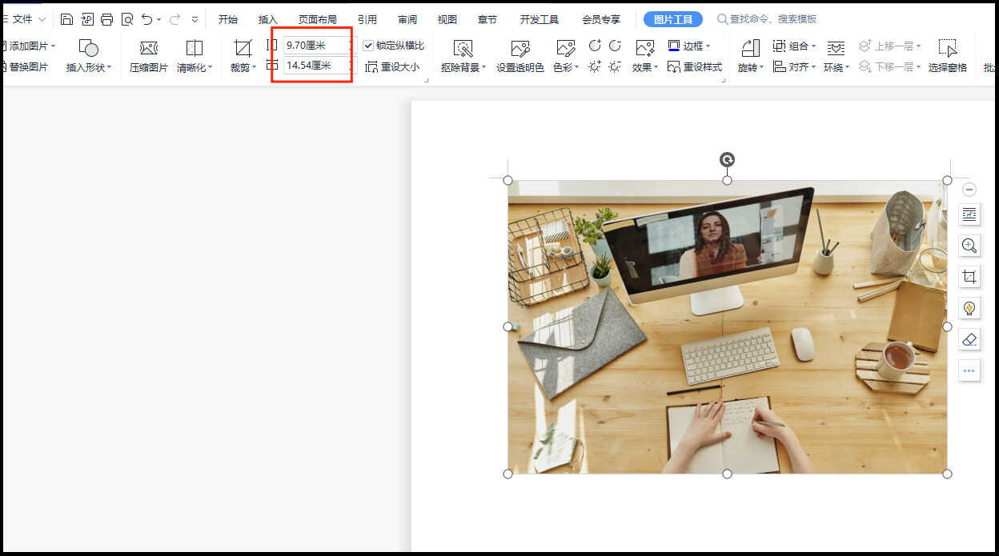The image size is (999, 556).
Task: Click the 上移一层 button
Action: click(x=889, y=46)
